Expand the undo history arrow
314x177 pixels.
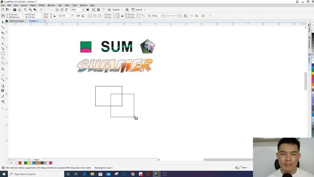(45, 10)
